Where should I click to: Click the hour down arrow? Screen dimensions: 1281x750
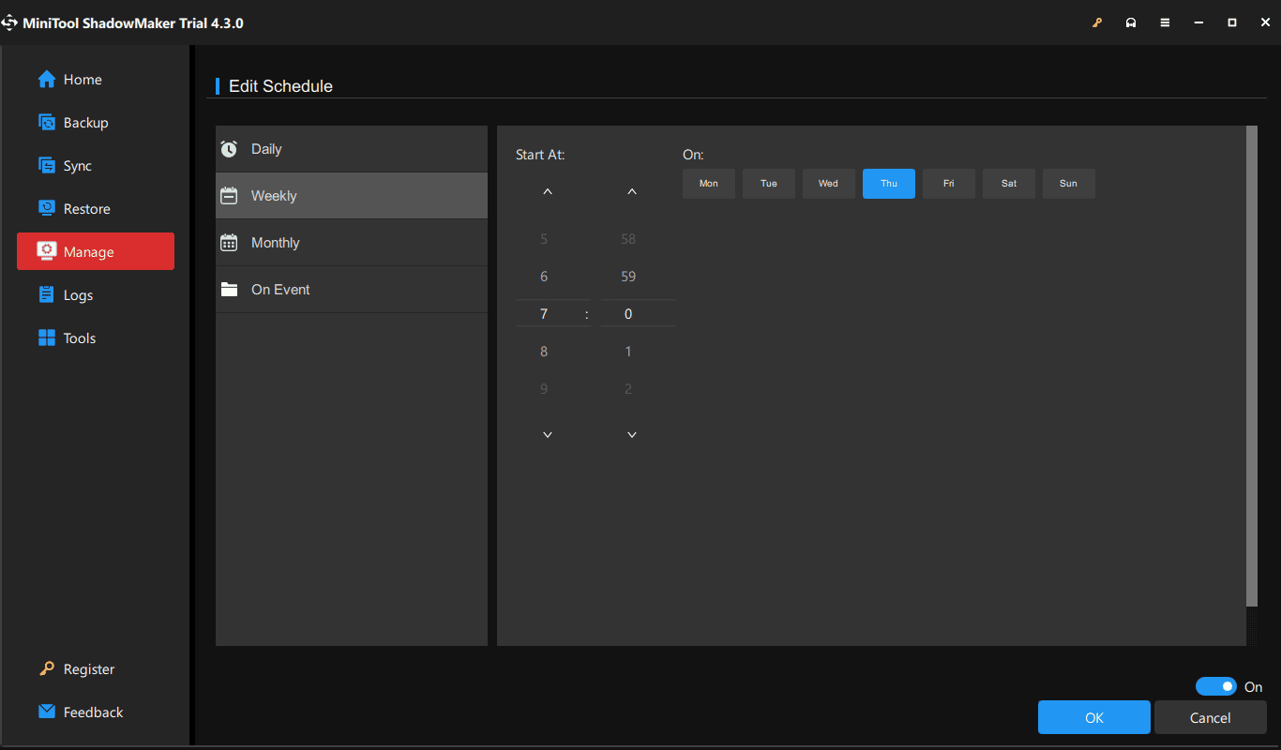pos(548,434)
